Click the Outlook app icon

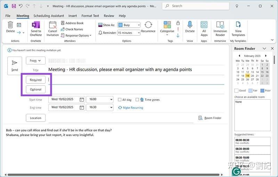pyautogui.click(x=6, y=6)
